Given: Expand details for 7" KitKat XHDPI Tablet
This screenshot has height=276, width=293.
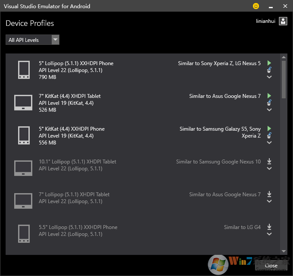Looking at the screenshot, I should point(269,110).
